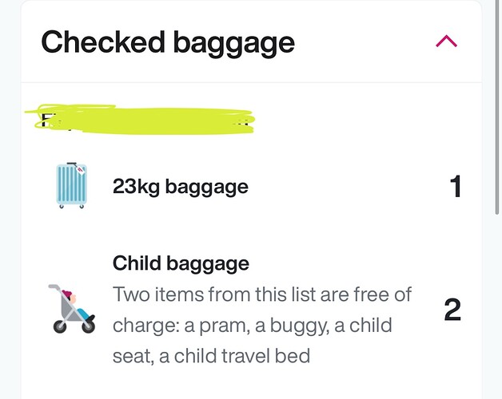Click quantity number 2 for child baggage
The image size is (502, 399).
coord(452,309)
